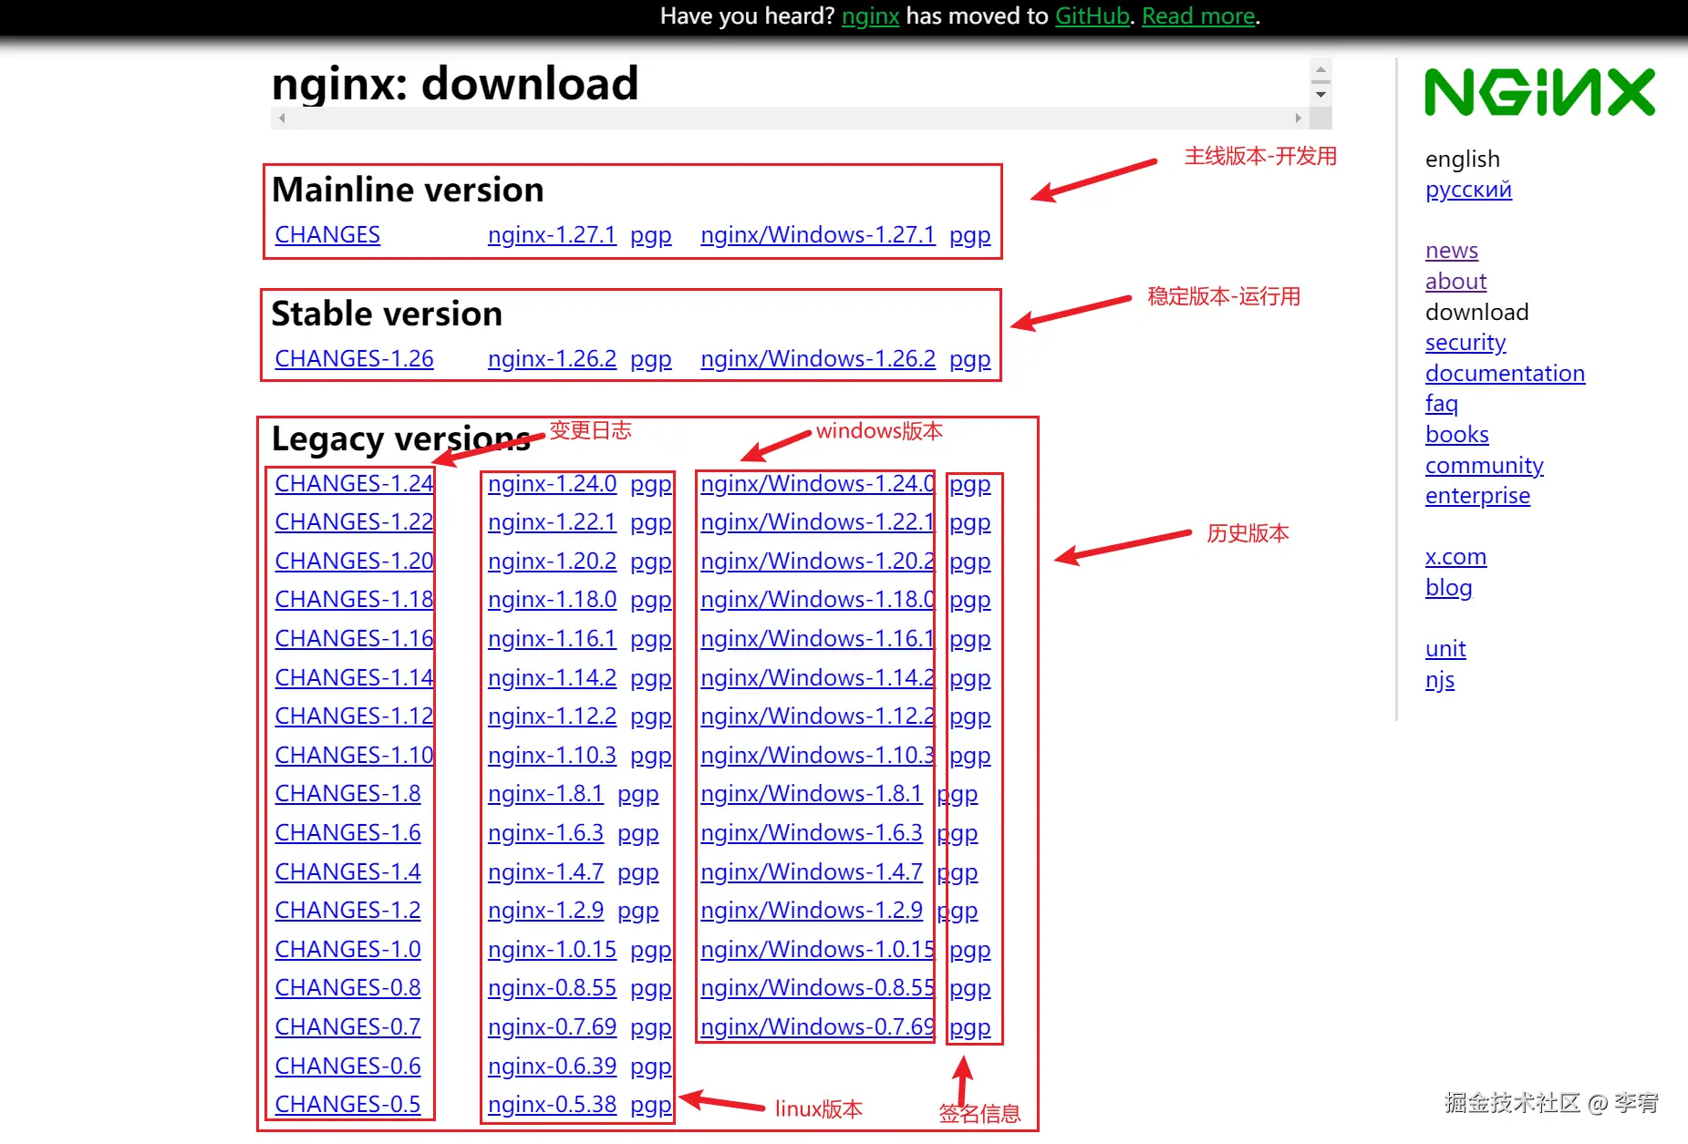
Task: Click the horizontal scrollbar left arrow
Action: [283, 118]
